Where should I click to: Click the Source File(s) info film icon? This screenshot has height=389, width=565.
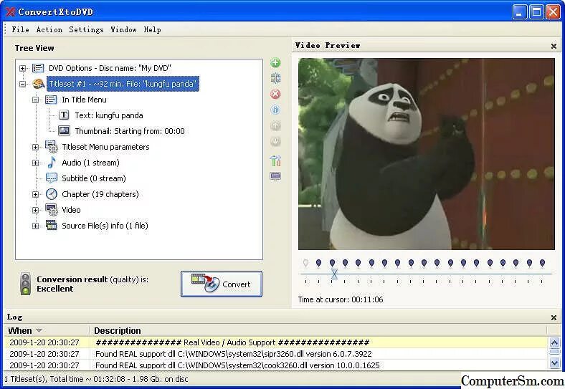pyautogui.click(x=51, y=226)
